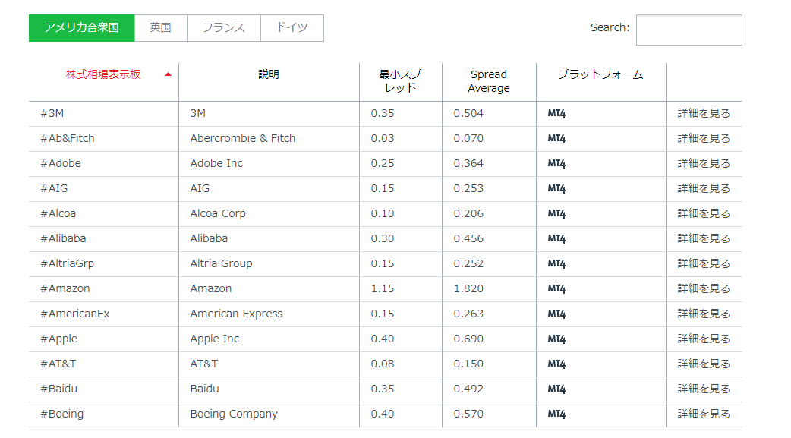
Task: Open 詳細を見る for AT&T row
Action: tap(704, 364)
